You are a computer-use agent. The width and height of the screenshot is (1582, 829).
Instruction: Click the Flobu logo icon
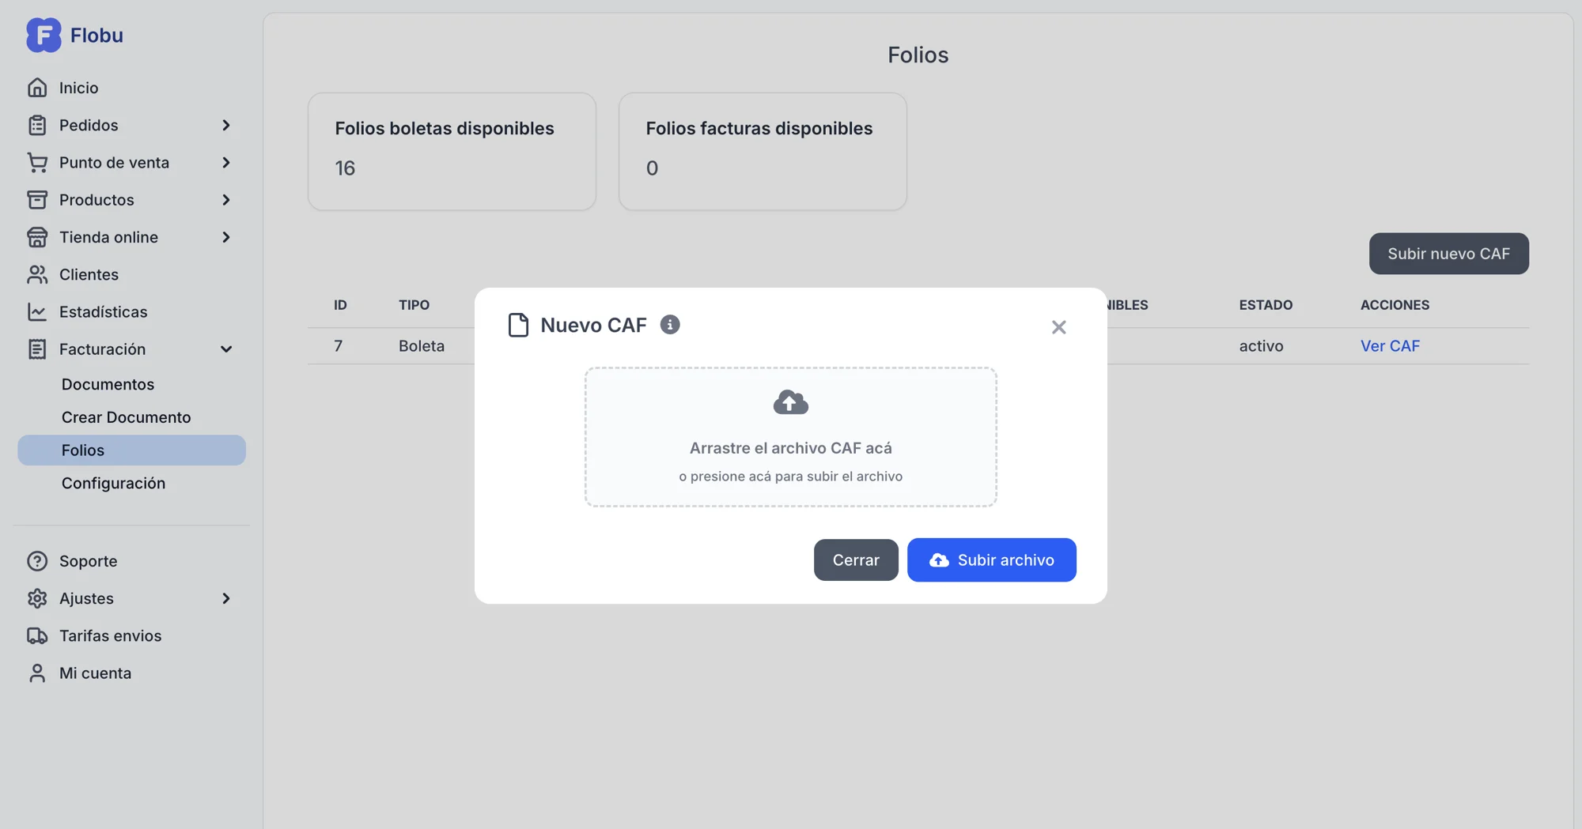(44, 35)
